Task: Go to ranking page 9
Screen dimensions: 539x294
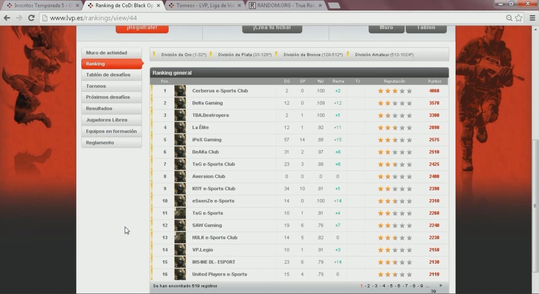Action: tap(421, 286)
